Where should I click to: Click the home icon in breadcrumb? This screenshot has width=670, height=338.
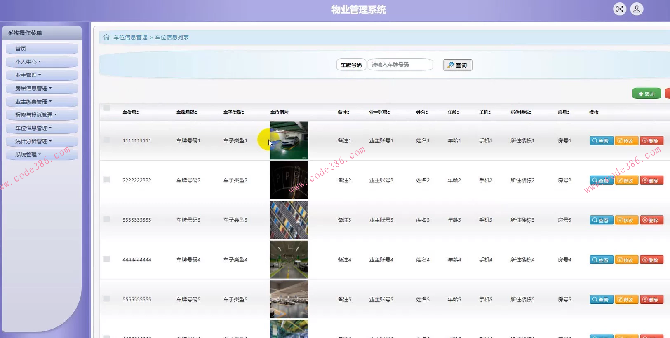coord(106,37)
